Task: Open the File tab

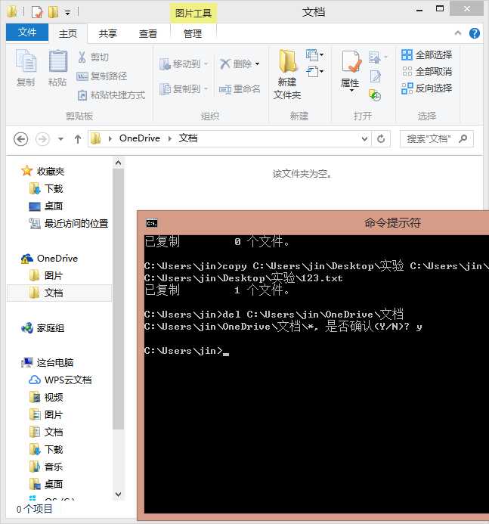Action: coord(27,33)
